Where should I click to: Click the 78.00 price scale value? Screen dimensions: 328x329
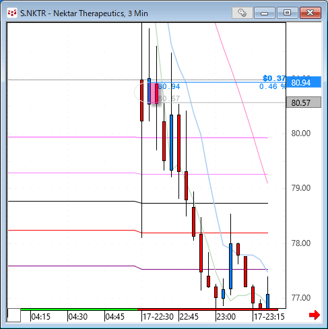pyautogui.click(x=301, y=243)
